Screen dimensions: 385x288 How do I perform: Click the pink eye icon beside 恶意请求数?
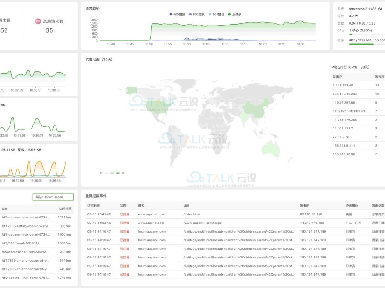(38, 21)
